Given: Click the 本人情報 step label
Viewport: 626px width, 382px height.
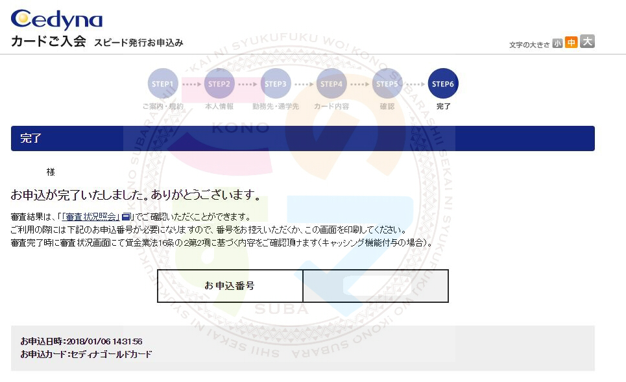Looking at the screenshot, I should [219, 106].
